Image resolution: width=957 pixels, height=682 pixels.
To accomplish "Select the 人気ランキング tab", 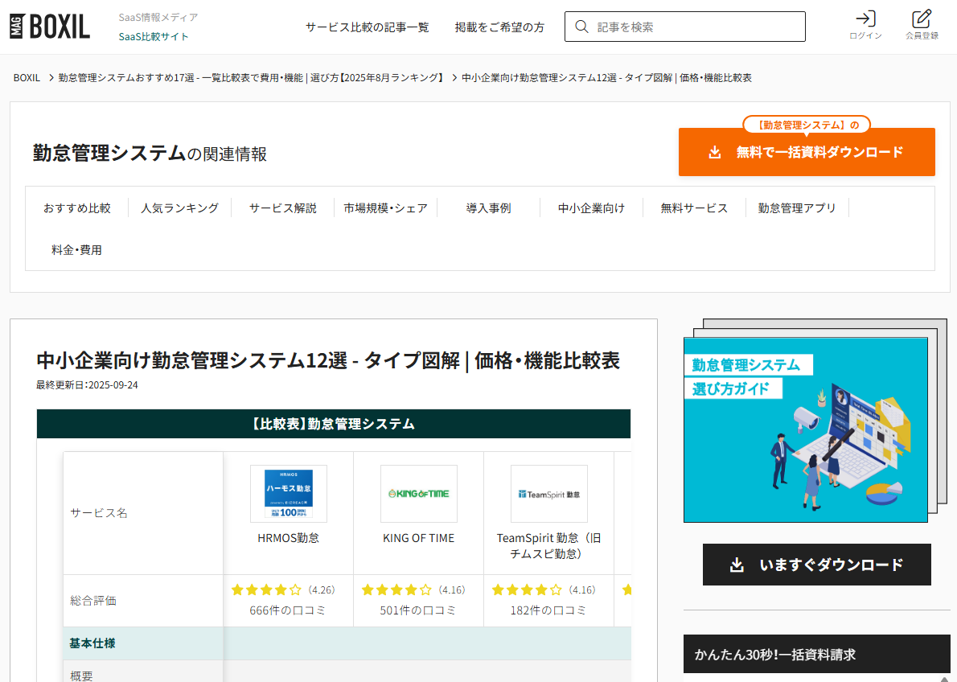I will [x=179, y=208].
